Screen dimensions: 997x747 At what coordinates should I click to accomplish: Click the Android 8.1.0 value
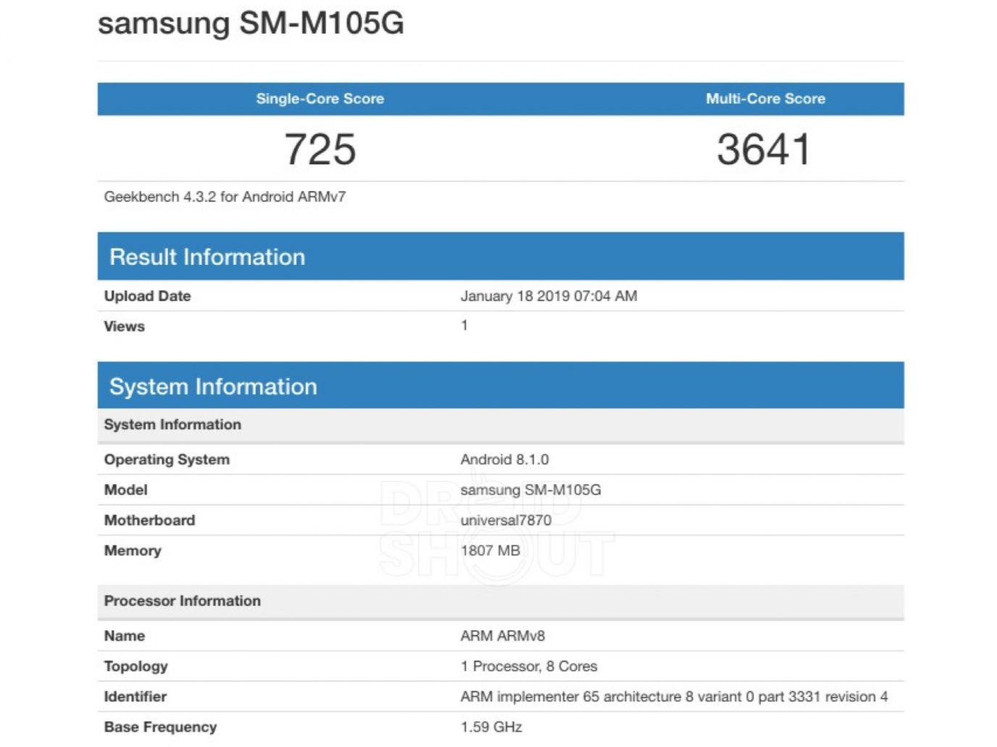pos(504,460)
